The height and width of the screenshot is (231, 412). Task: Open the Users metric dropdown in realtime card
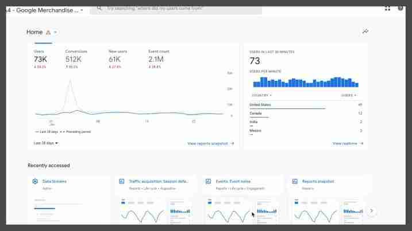(349, 95)
